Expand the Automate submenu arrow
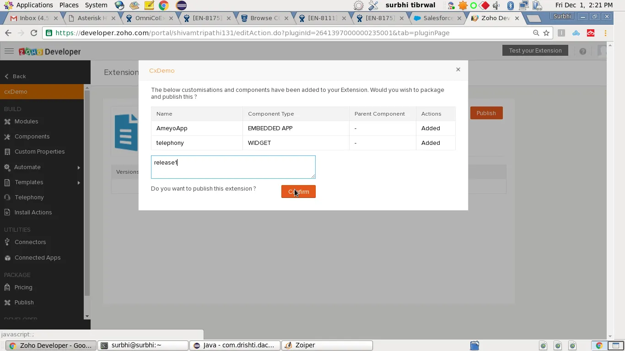 coord(79,168)
